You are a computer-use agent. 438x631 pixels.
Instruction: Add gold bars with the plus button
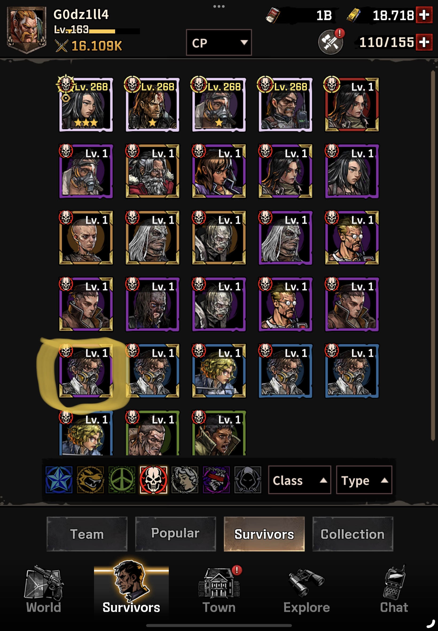(424, 15)
